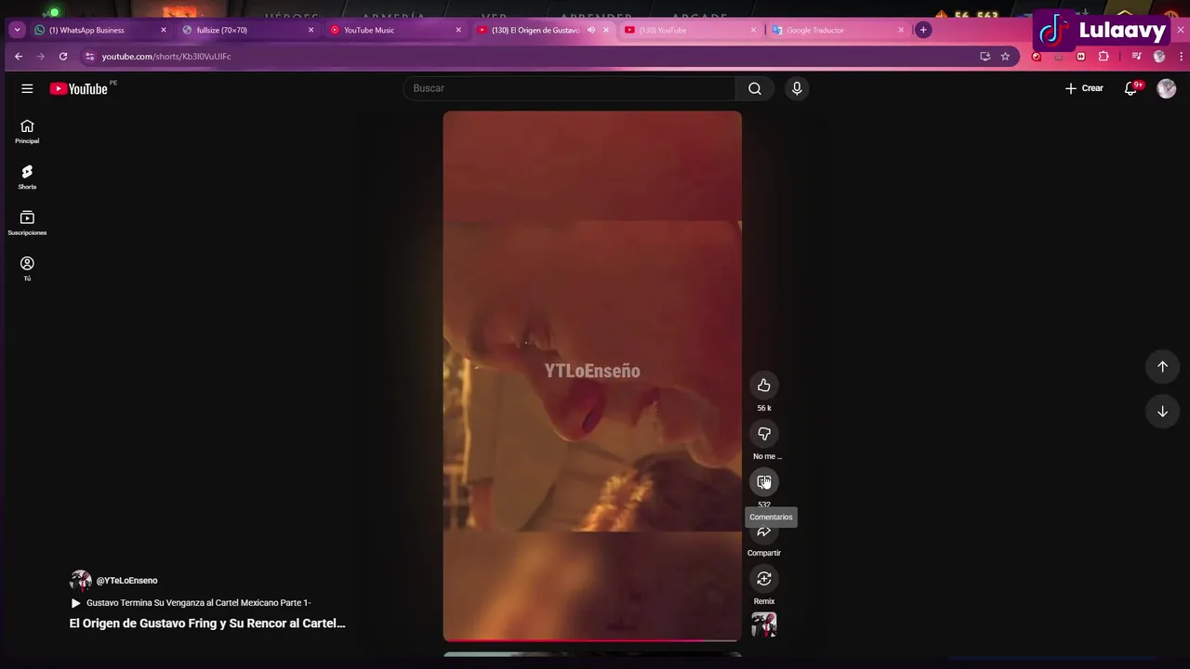This screenshot has width=1190, height=669.
Task: Open the Tú section in the sidebar
Action: [27, 269]
